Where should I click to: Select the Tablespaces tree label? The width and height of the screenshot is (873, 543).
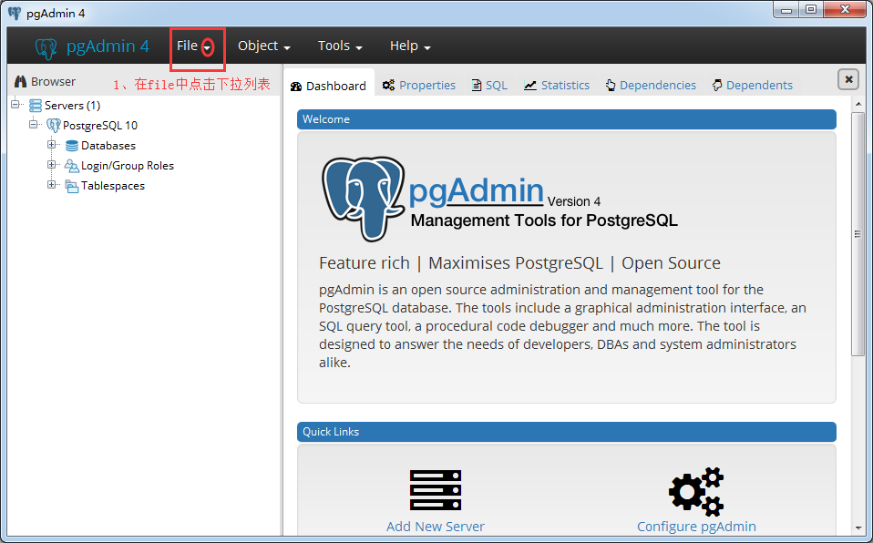113,186
